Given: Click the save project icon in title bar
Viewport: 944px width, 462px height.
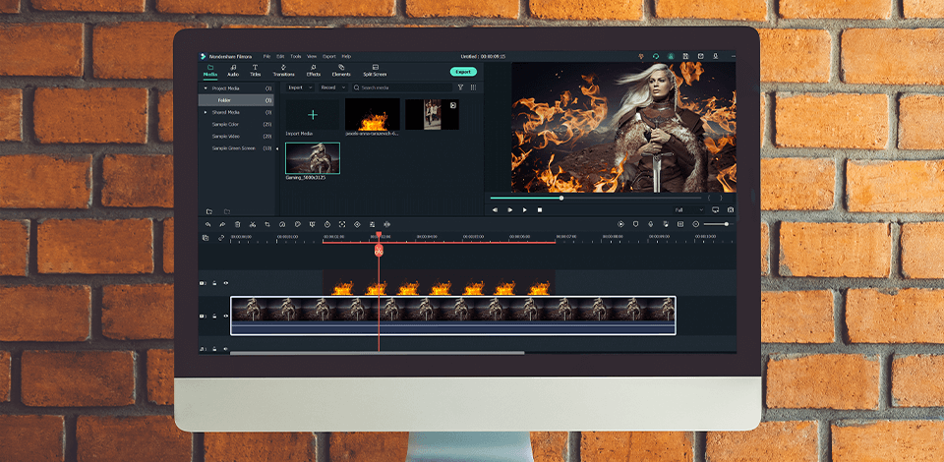Looking at the screenshot, I should pyautogui.click(x=685, y=56).
